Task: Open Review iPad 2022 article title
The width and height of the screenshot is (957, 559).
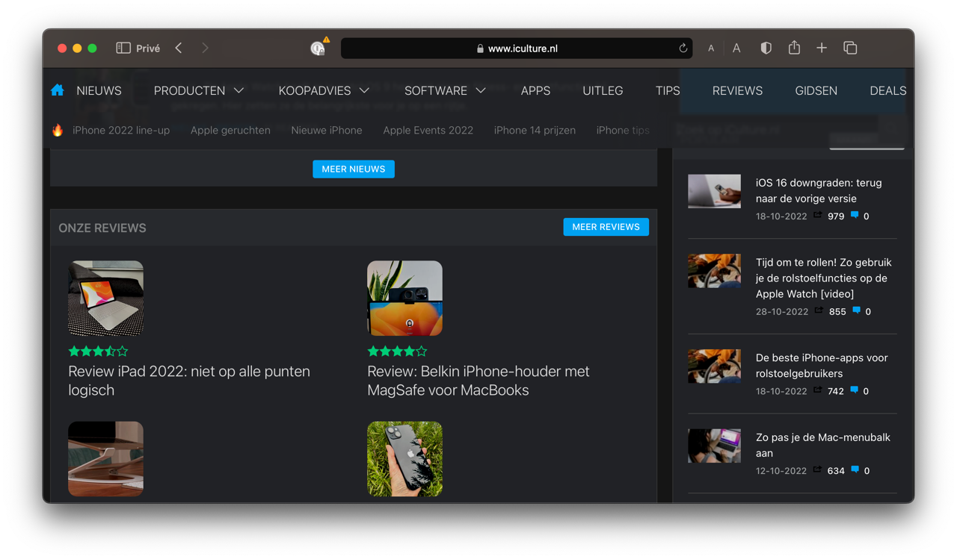Action: pyautogui.click(x=189, y=380)
